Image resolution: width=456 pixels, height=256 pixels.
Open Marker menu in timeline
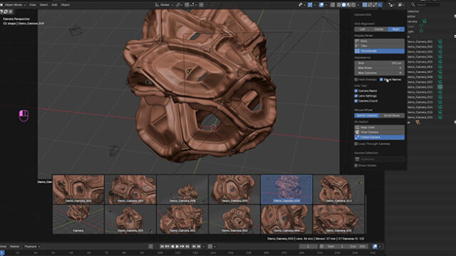(x=14, y=247)
